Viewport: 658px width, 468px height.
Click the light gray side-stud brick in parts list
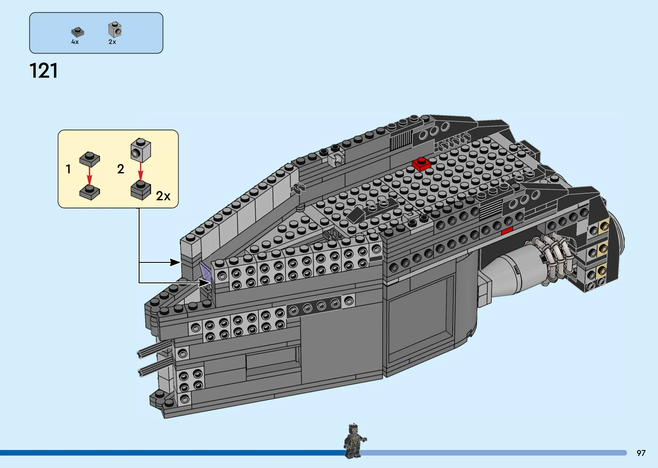115,29
